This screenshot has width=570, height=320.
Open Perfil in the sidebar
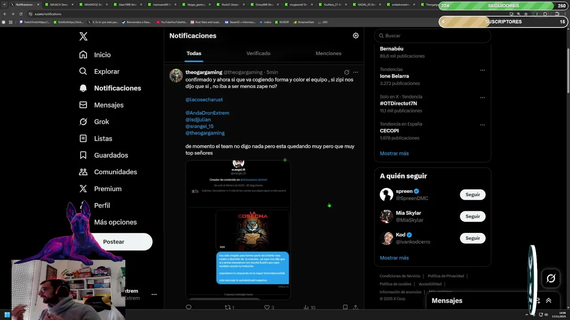102,205
